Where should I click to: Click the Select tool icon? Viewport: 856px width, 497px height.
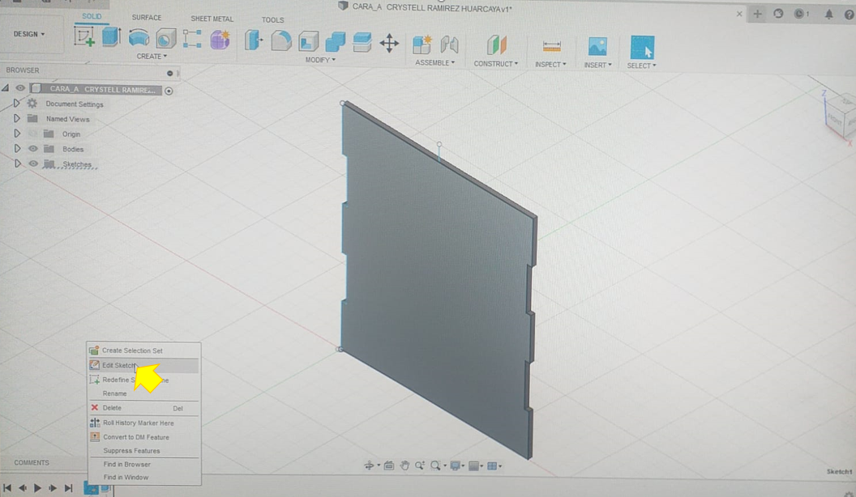coord(642,48)
